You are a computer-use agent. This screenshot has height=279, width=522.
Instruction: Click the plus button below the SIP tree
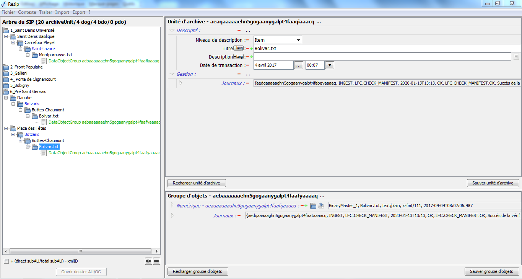(148, 261)
